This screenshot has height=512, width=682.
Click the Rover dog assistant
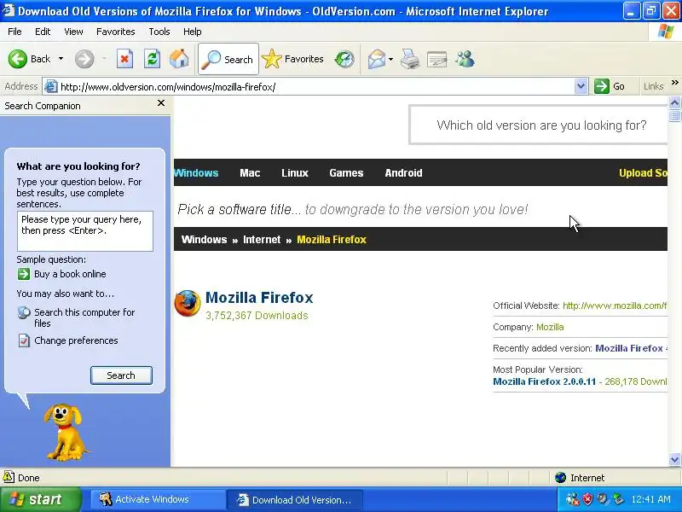(66, 432)
